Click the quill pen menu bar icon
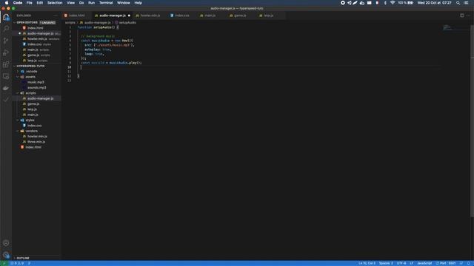This screenshot has width=474, height=266. 355,3
